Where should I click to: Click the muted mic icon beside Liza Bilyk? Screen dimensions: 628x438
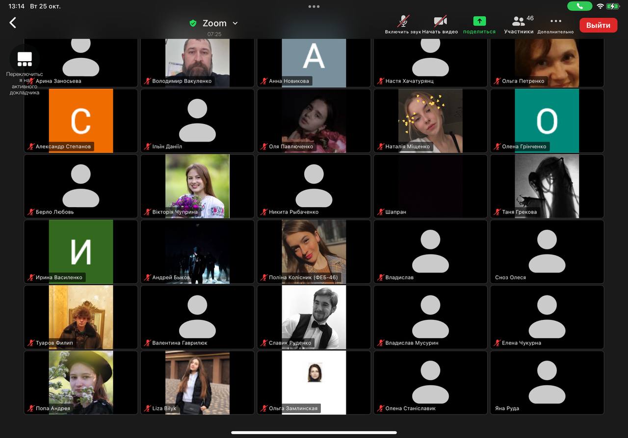point(147,408)
